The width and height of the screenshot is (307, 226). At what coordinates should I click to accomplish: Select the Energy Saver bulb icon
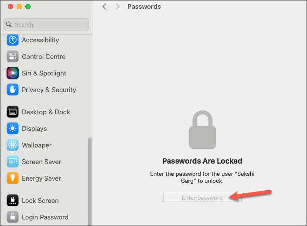13,178
